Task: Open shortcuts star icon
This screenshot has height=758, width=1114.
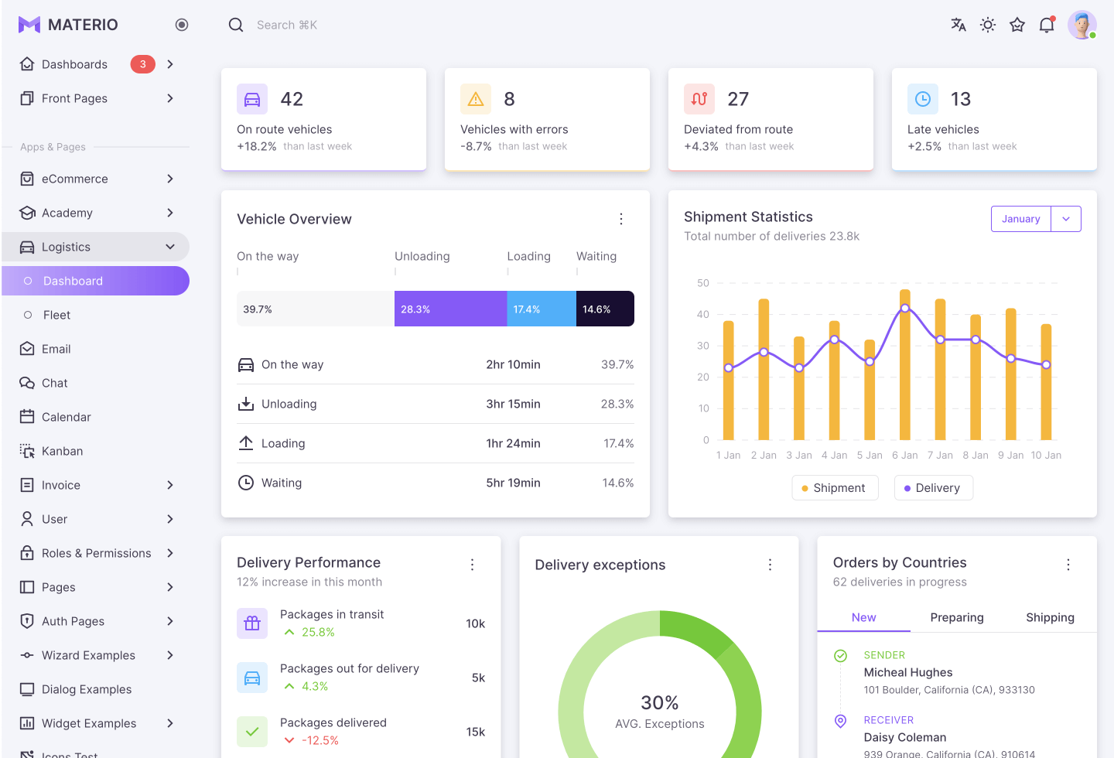Action: (x=1017, y=25)
